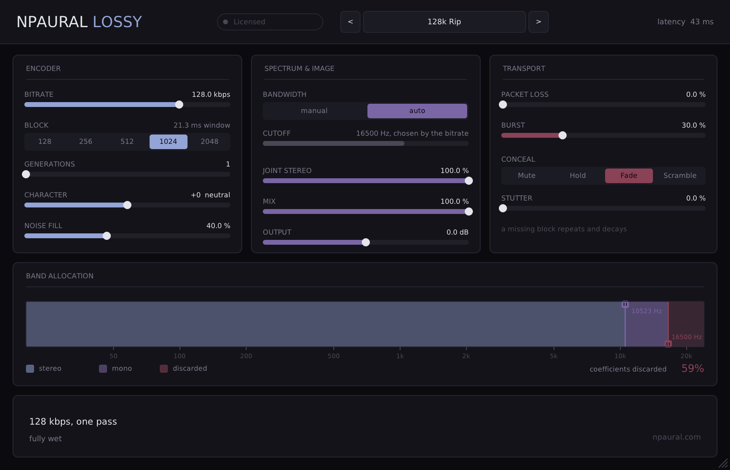Switch bandwidth to auto
The width and height of the screenshot is (730, 470).
click(417, 111)
